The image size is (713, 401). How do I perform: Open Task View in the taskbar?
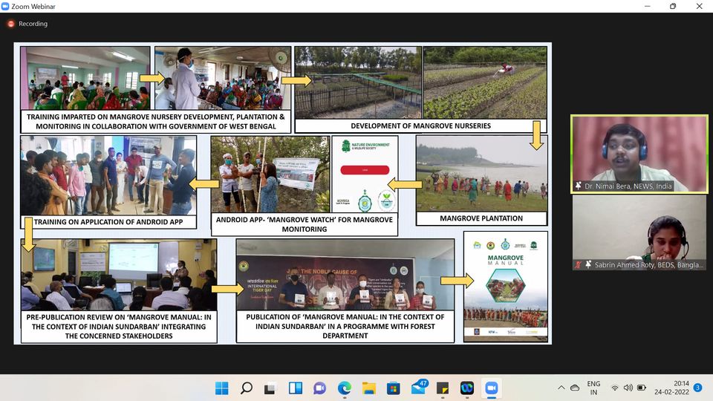[x=270, y=388]
